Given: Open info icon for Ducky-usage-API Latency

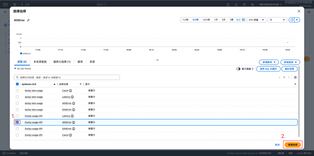Looking at the screenshot, I should 72,116.
